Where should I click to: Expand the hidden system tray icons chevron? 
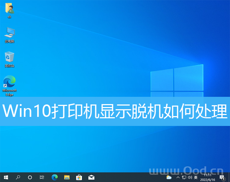[178, 177]
